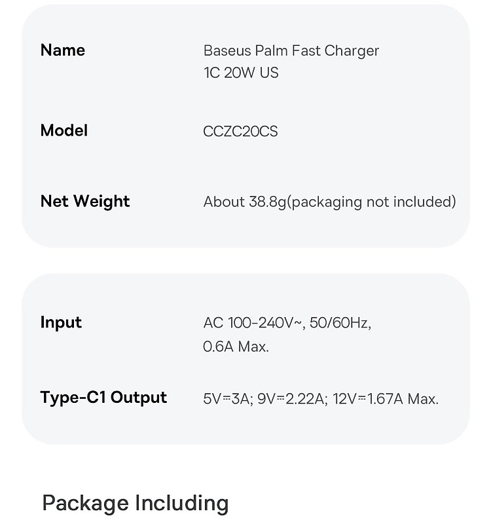This screenshot has width=491, height=528.
Task: Select the About 38.8g weight value
Action: coord(244,202)
